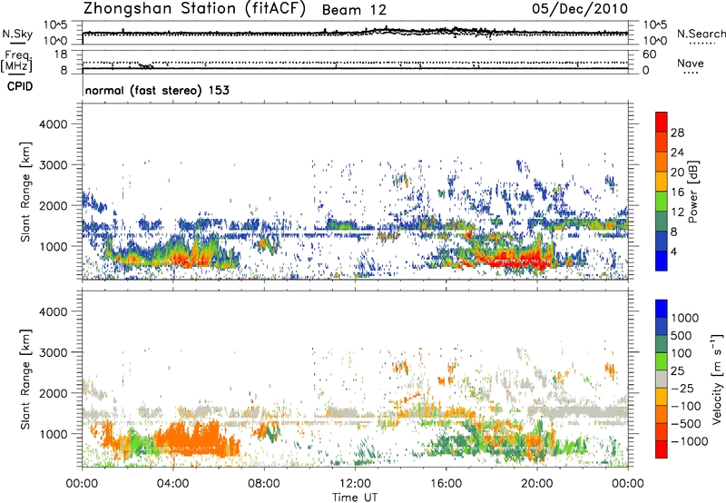Click the '-500' velocity colorbar tick
This screenshot has height=503, width=726.
click(685, 423)
